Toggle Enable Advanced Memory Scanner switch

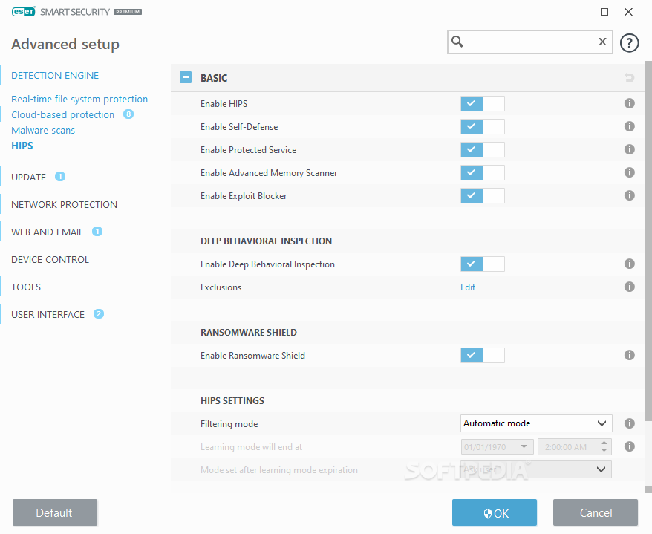[483, 172]
